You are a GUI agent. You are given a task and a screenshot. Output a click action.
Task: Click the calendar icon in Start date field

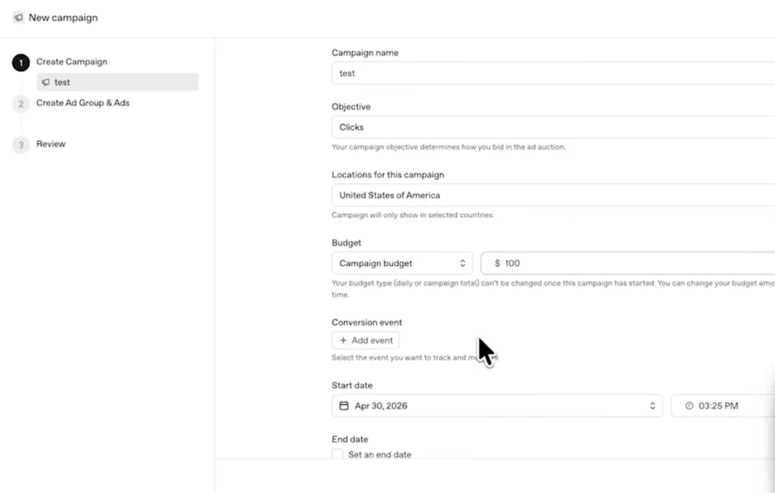[344, 405]
